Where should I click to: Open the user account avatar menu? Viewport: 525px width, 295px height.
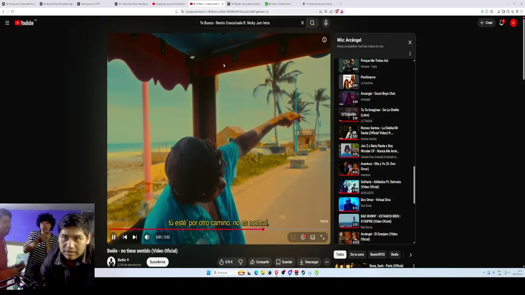pos(513,23)
